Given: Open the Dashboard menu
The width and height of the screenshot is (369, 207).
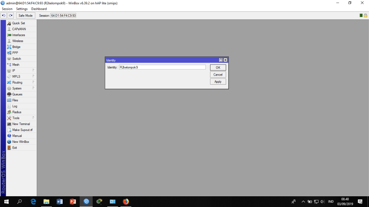Looking at the screenshot, I should [39, 9].
